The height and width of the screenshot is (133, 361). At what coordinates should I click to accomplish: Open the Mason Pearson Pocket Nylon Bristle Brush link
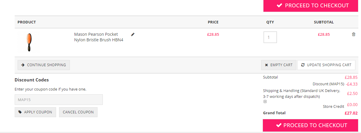point(99,37)
